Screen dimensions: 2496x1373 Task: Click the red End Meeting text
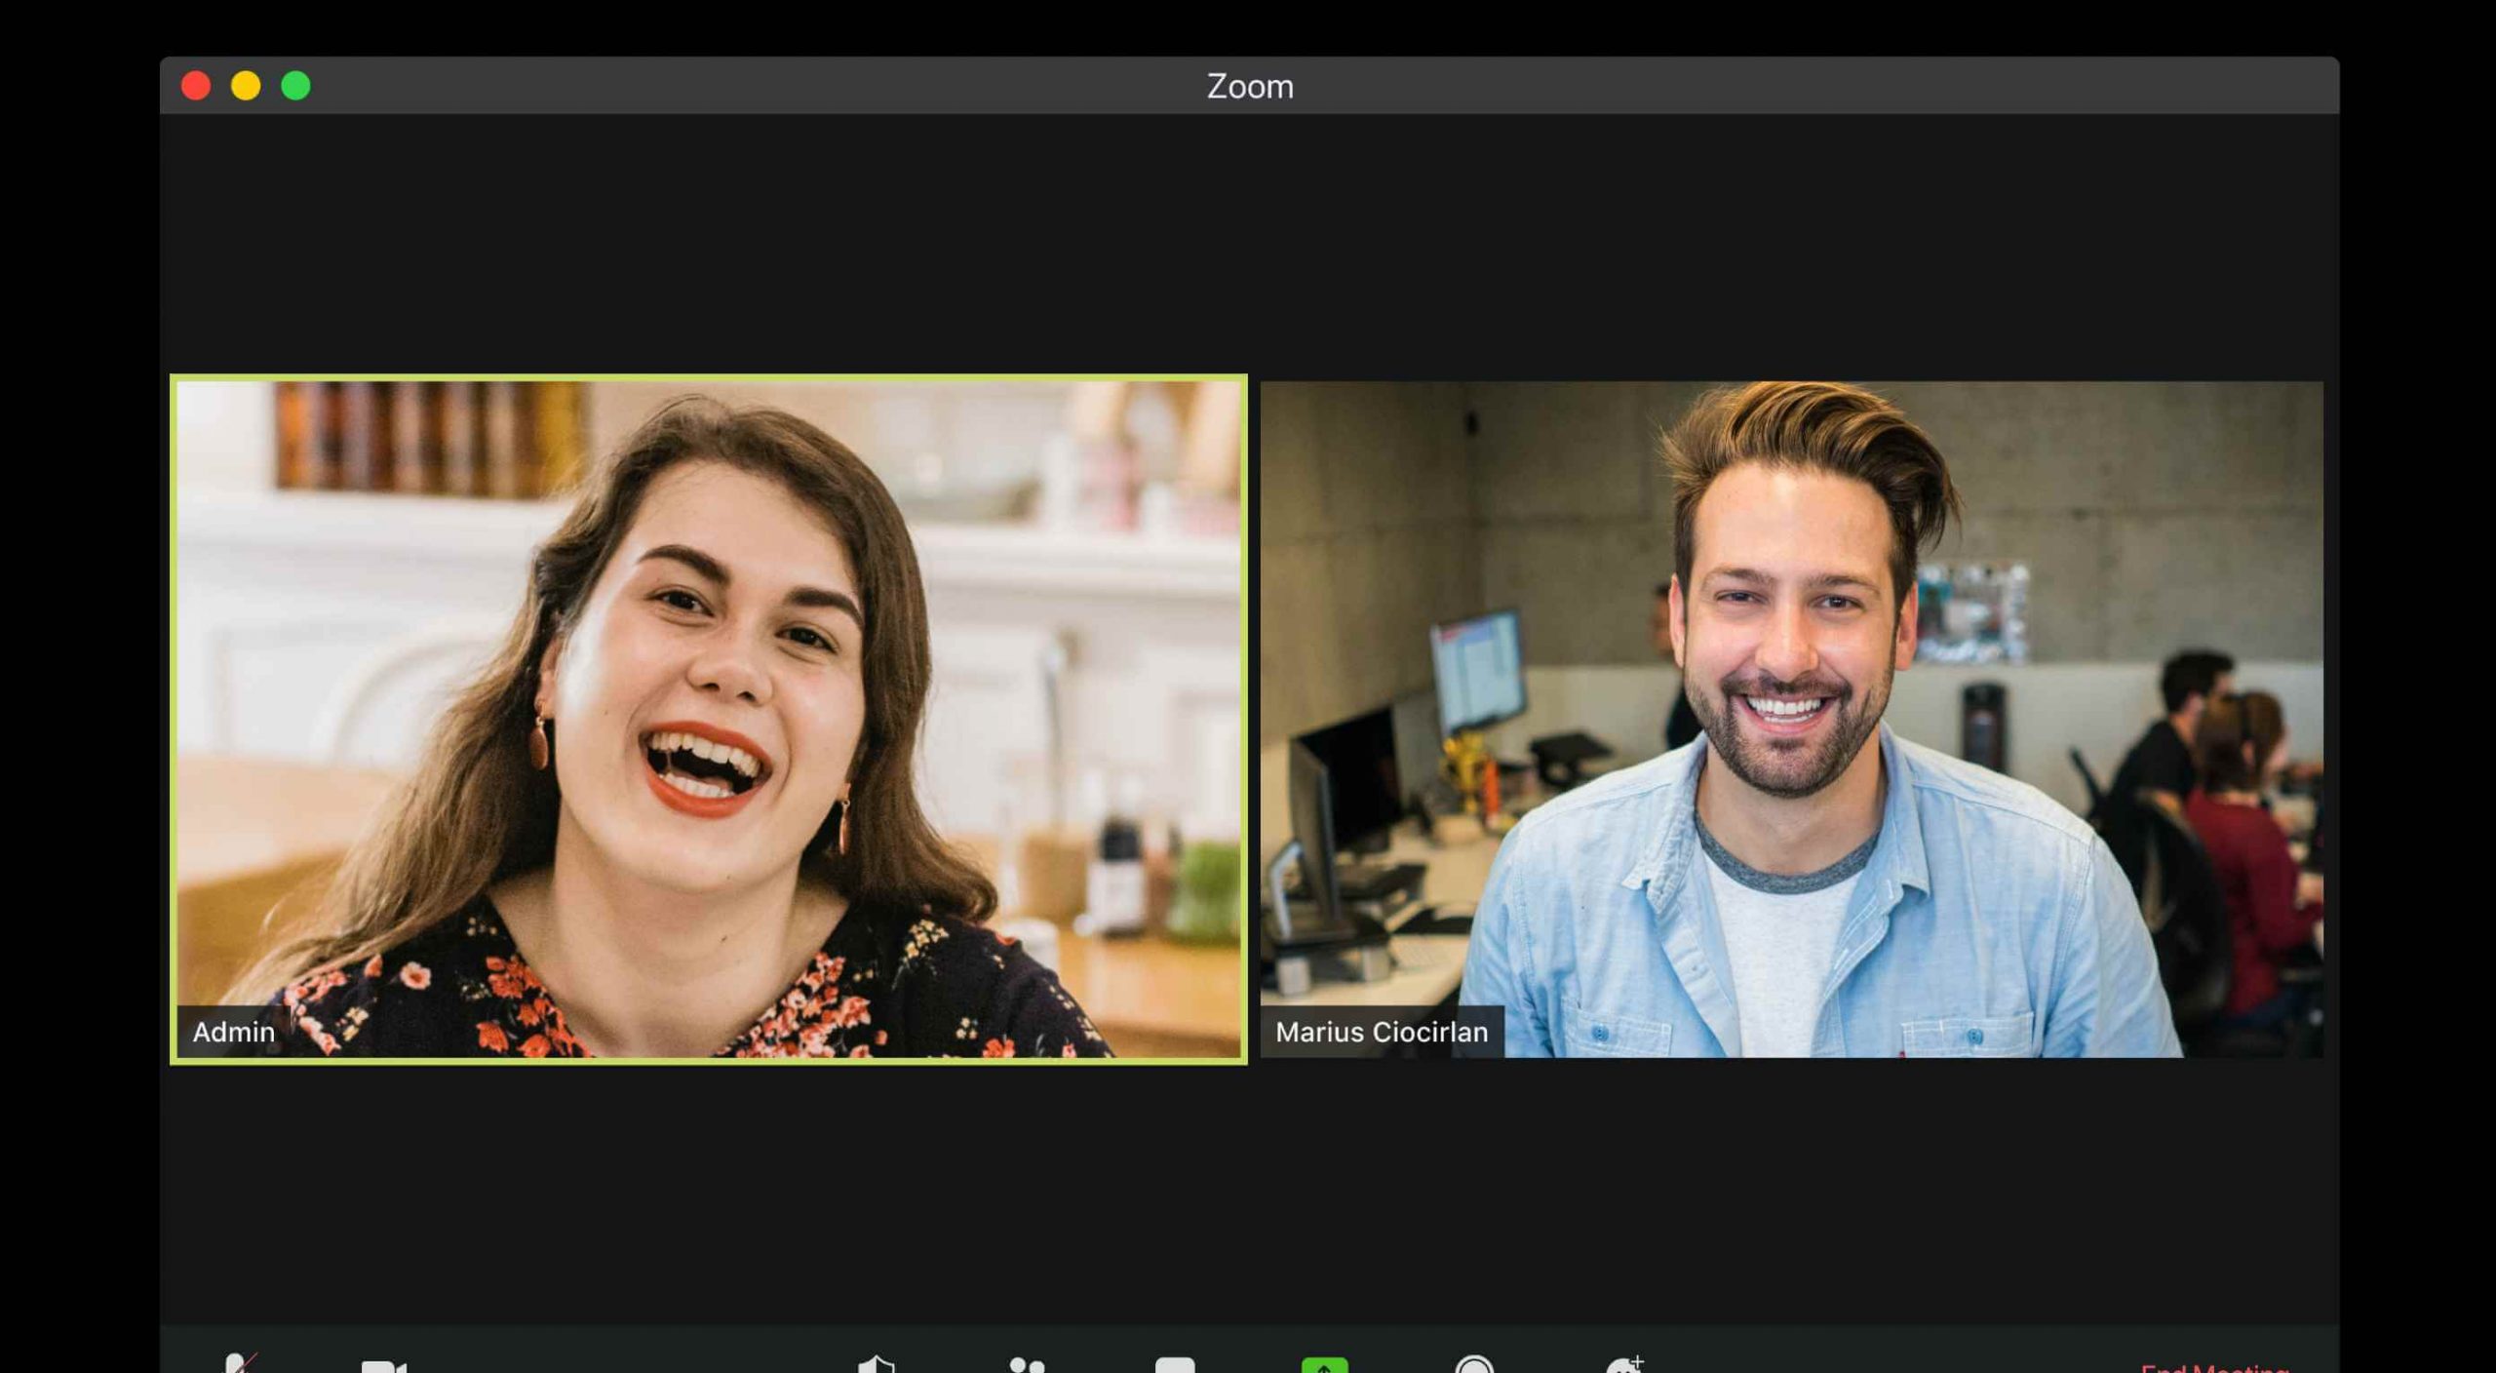[2213, 1367]
